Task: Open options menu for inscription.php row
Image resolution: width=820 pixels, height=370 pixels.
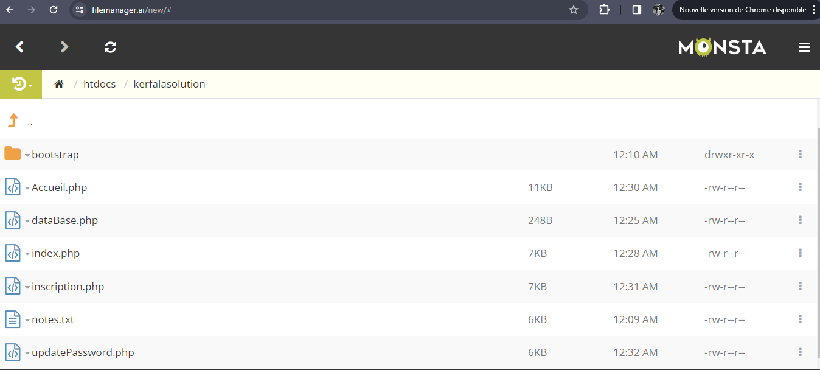Action: coord(800,286)
